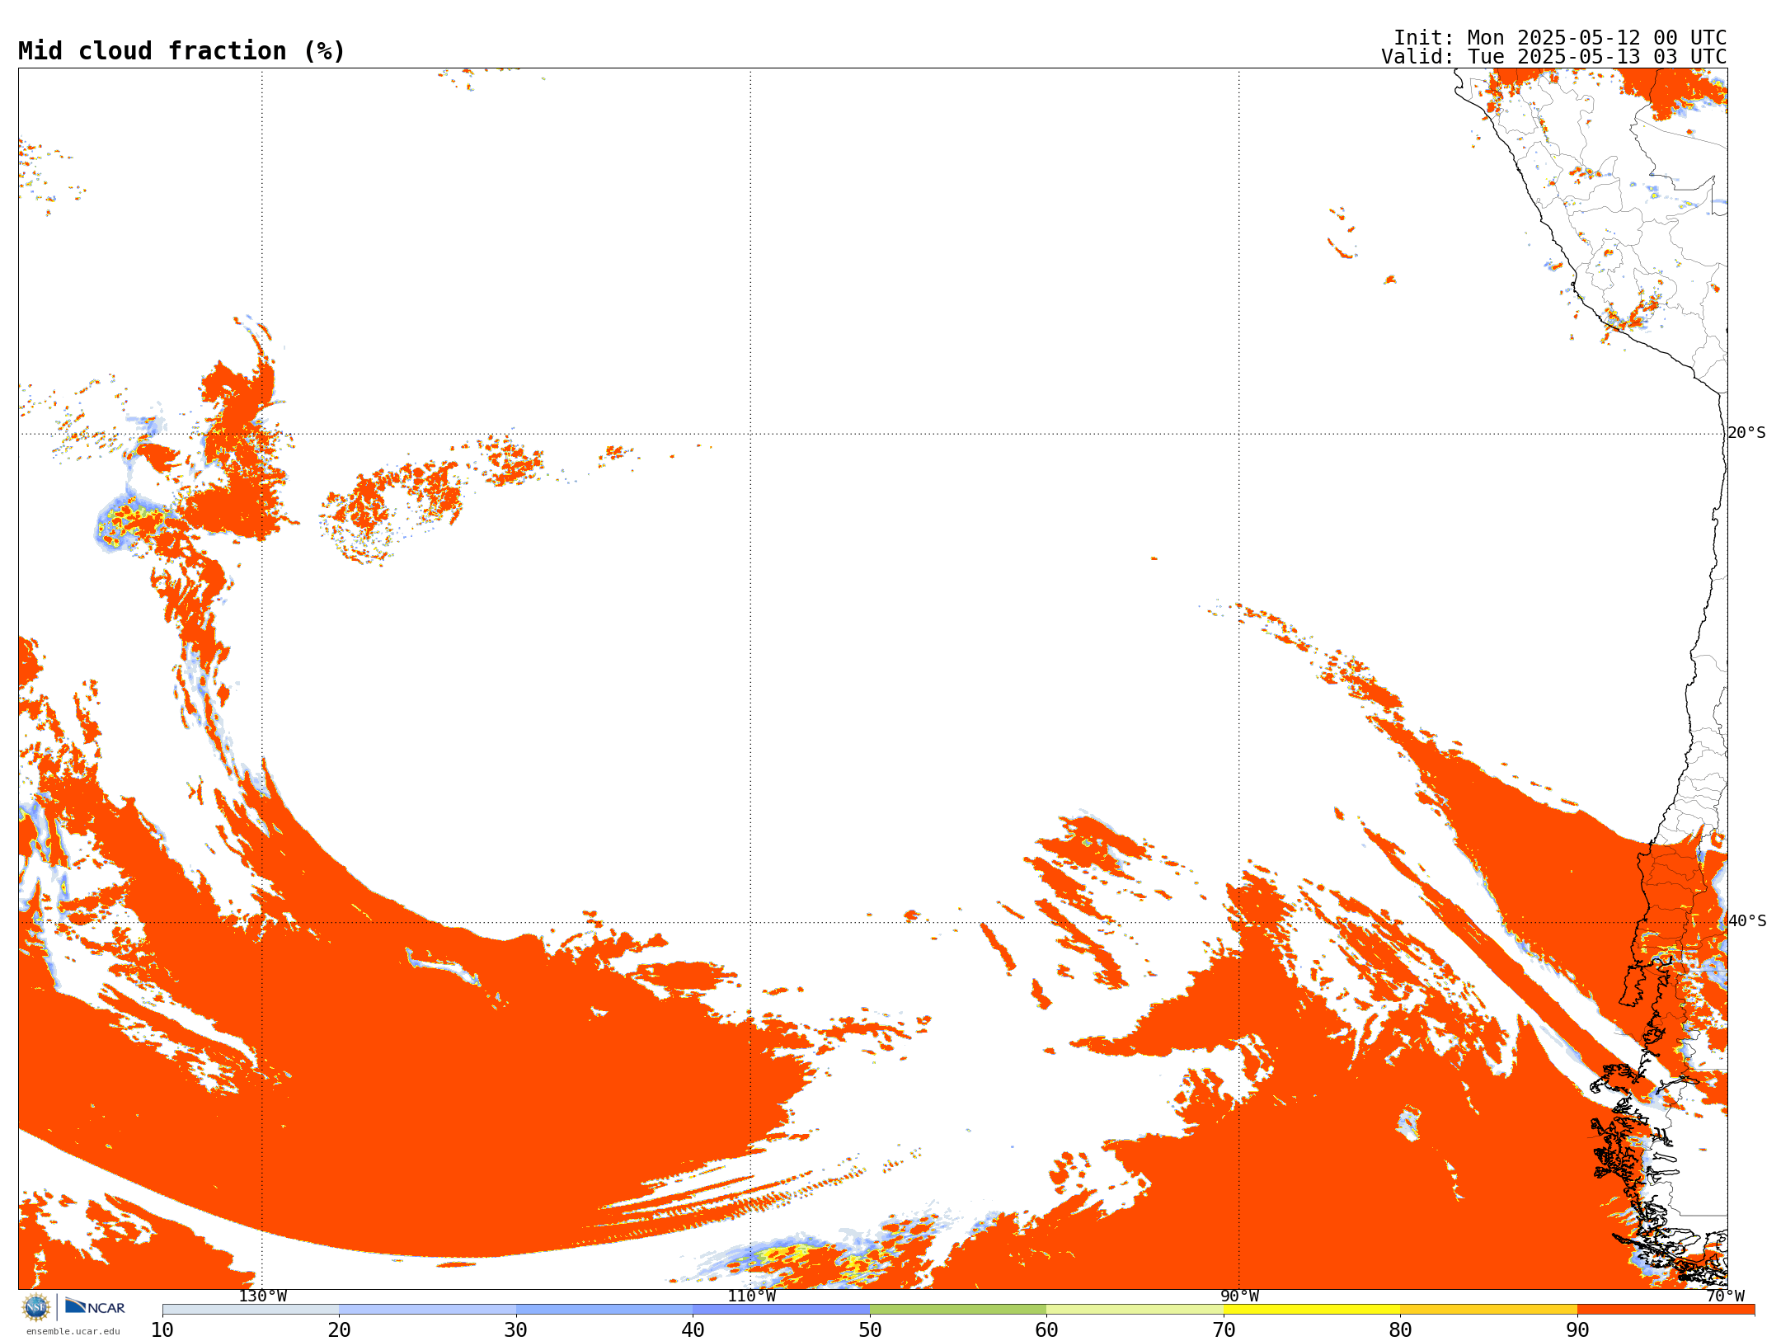Click the 70°W longitude label

tap(1726, 1296)
